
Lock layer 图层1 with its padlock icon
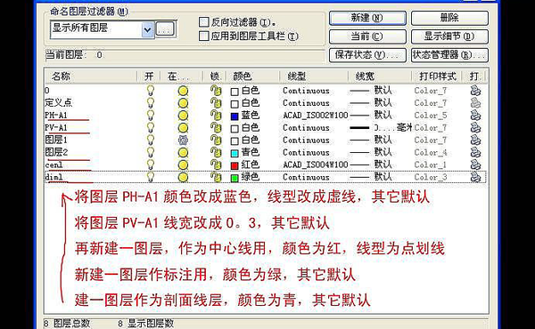[216, 140]
